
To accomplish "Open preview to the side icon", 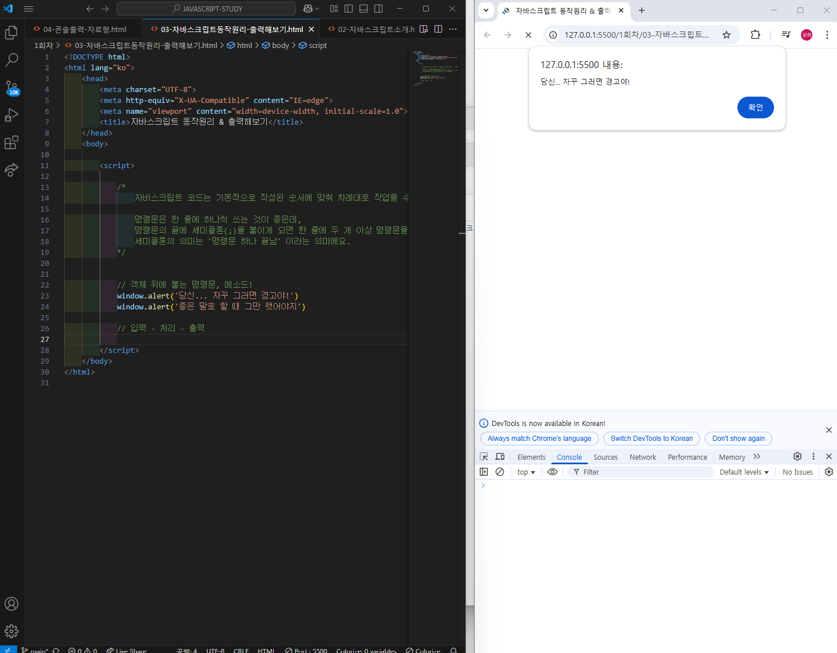I will click(x=424, y=29).
